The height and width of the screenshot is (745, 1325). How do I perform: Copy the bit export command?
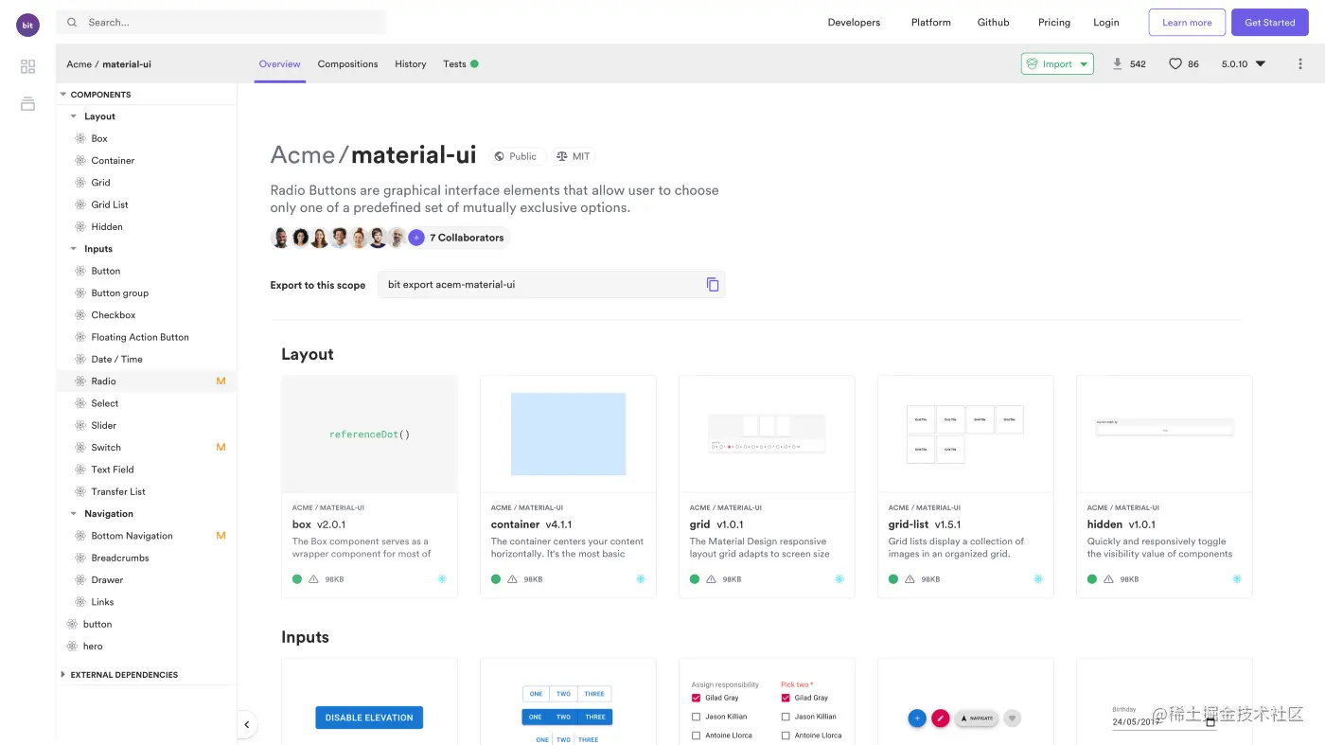[x=713, y=284]
